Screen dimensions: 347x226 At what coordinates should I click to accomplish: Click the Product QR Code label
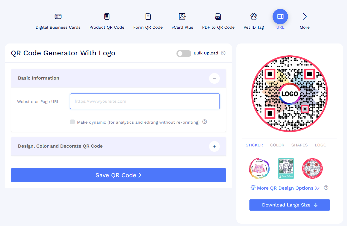(107, 28)
